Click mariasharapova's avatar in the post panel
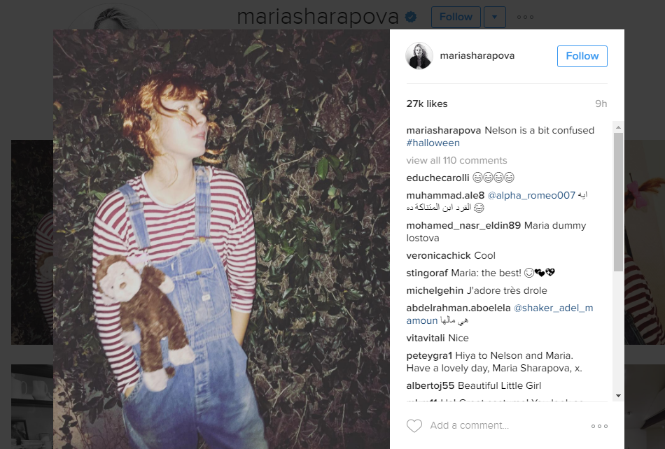665x449 pixels. tap(419, 55)
